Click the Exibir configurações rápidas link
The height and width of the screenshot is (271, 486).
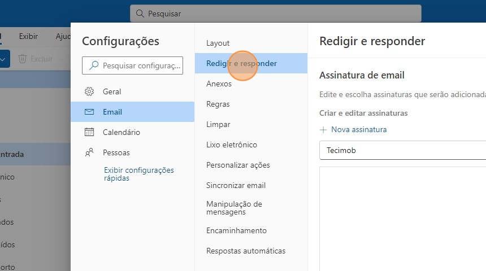139,174
